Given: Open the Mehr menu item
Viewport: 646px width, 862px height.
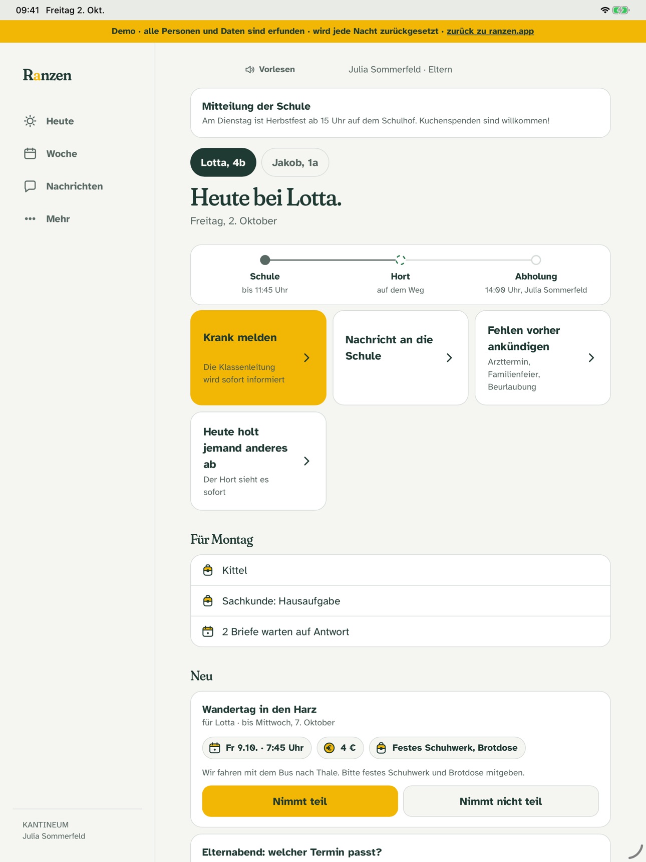Looking at the screenshot, I should tap(78, 219).
